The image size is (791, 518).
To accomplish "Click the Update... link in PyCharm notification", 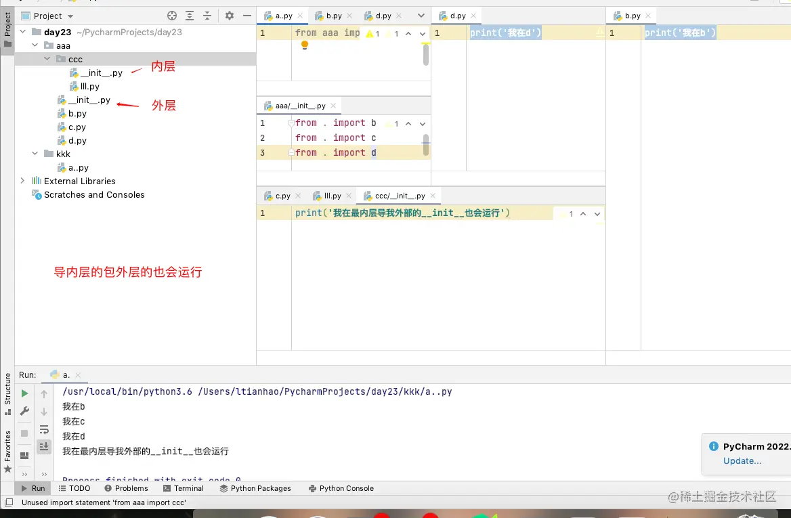I will point(742,460).
